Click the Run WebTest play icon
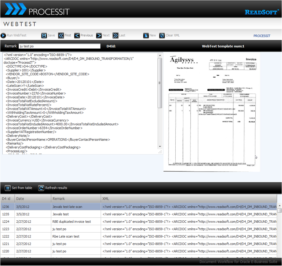 click(3, 36)
